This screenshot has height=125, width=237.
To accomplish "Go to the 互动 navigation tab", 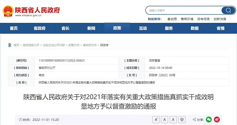I will click(x=143, y=28).
